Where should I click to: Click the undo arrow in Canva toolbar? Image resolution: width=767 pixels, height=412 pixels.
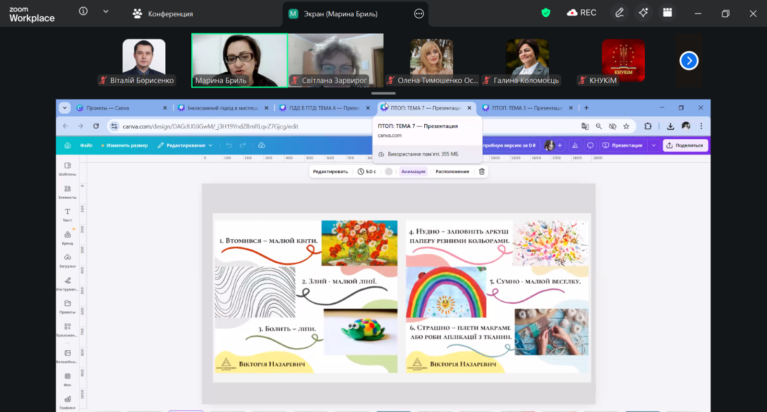click(x=229, y=145)
